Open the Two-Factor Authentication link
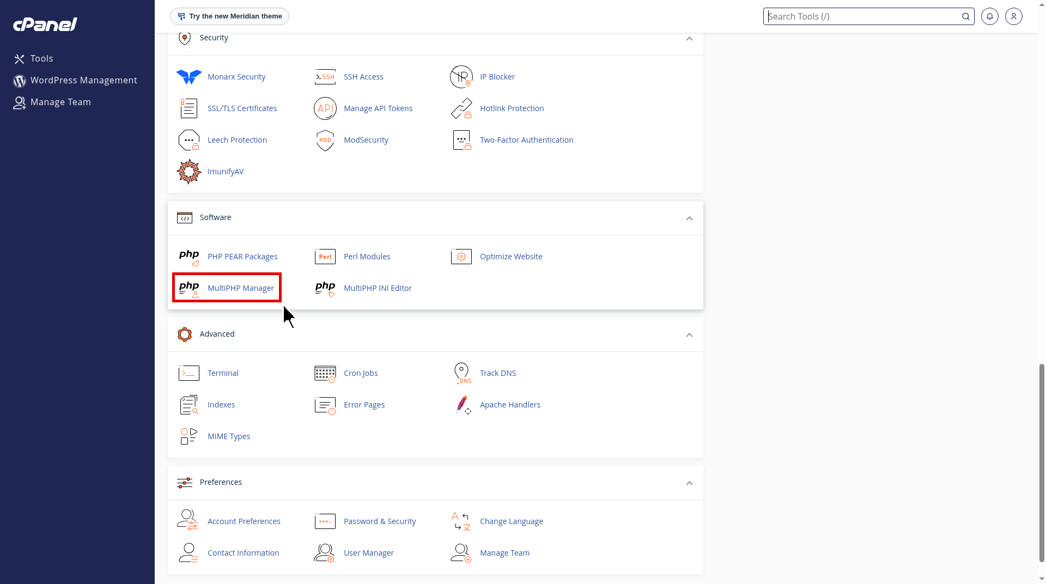Image resolution: width=1046 pixels, height=584 pixels. click(x=526, y=140)
